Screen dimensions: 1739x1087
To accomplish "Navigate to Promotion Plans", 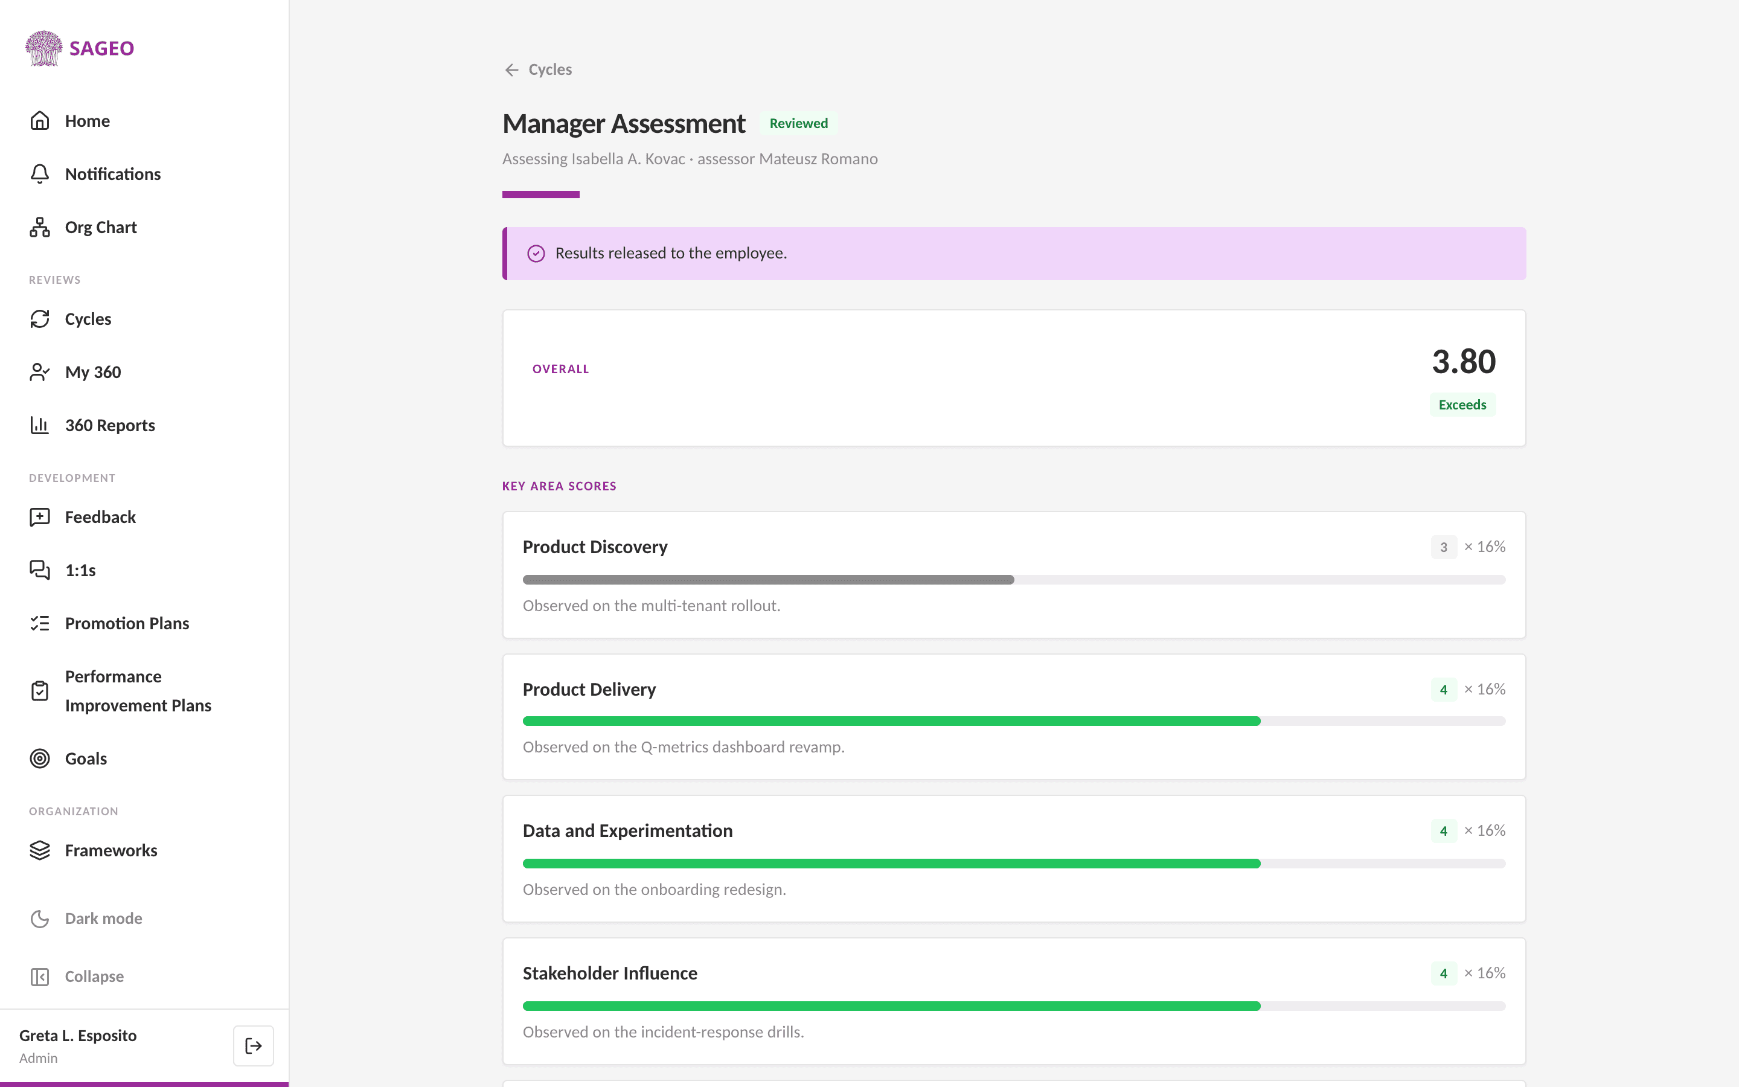I will coord(144,623).
